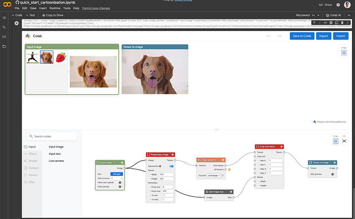Toggle the Expand dim switch

point(171,166)
